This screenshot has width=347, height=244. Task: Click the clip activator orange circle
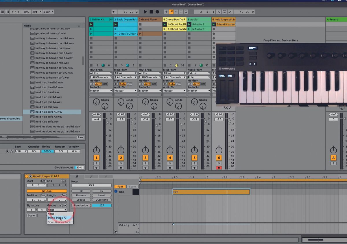tap(27, 176)
